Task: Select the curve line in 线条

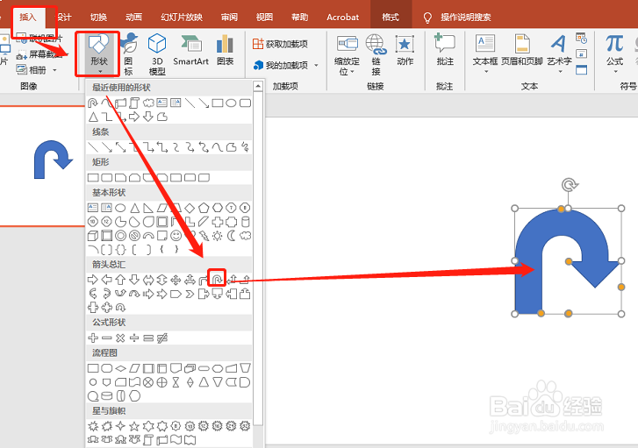Action: (x=218, y=147)
